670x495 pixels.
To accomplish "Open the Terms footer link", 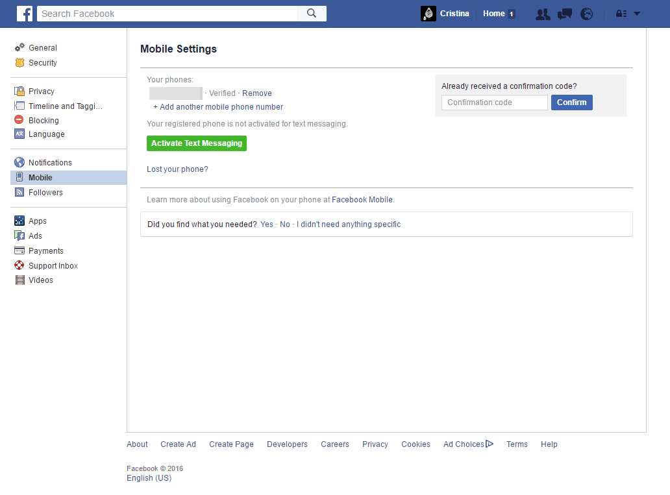I will pyautogui.click(x=517, y=444).
